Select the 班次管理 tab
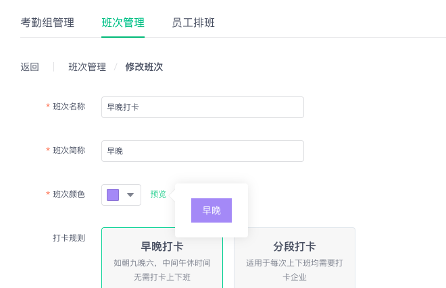 (x=123, y=23)
